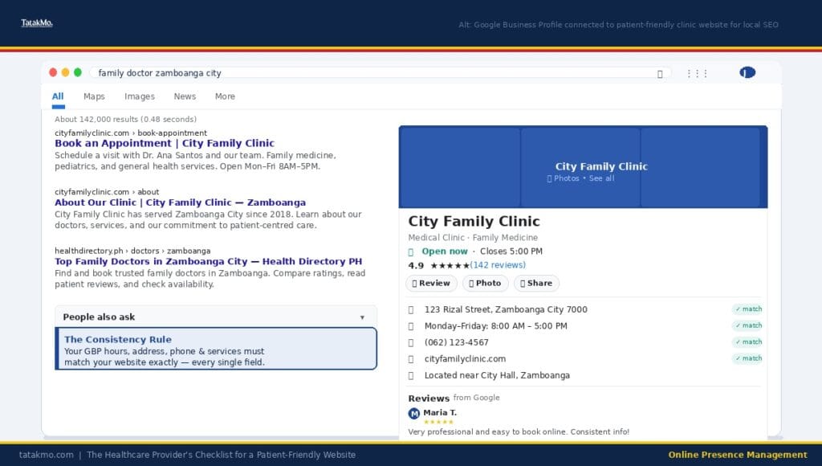Click About 142,000 results text
The image size is (822, 466).
(126, 119)
